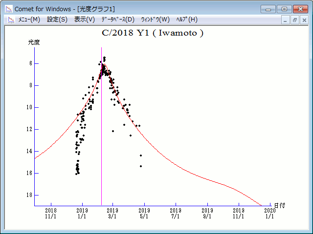Minimize the inner graph child window
The height and width of the screenshot is (234, 313).
pyautogui.click(x=286, y=20)
